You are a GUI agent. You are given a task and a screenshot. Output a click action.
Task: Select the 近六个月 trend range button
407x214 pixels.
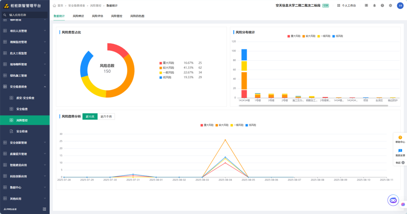106,116
